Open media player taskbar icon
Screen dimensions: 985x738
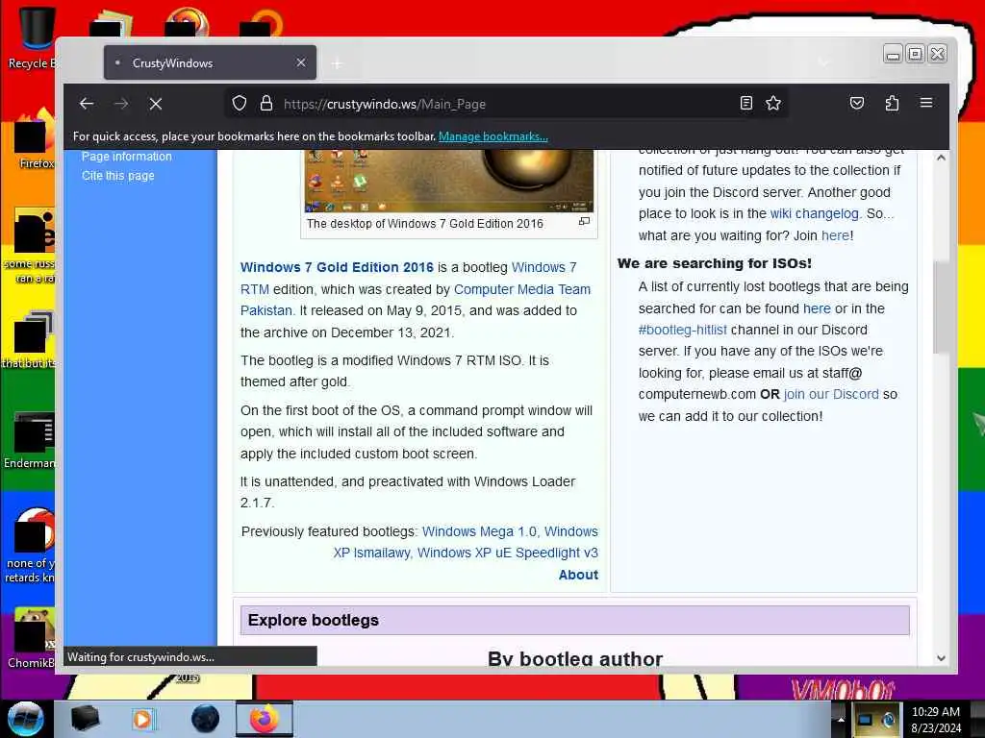[x=143, y=719]
